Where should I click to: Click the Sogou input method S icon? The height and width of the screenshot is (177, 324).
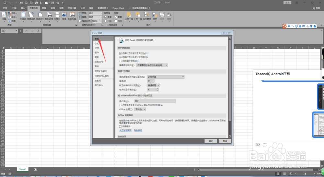(284, 26)
